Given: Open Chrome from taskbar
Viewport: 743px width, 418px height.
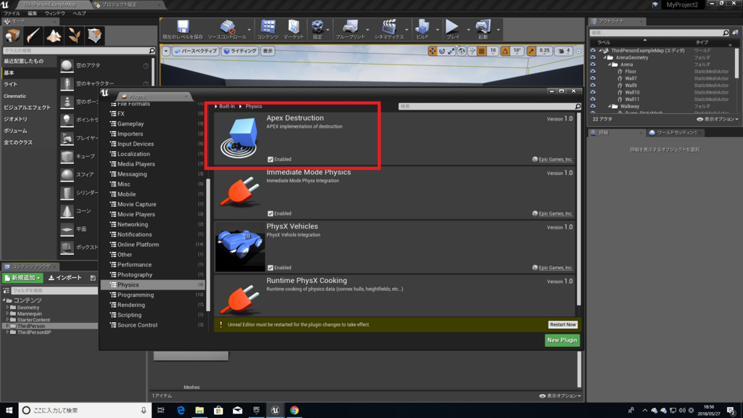Looking at the screenshot, I should point(295,411).
